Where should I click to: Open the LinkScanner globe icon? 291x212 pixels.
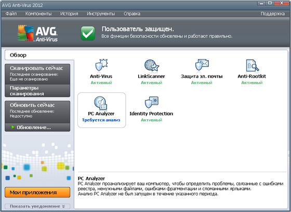pos(152,65)
